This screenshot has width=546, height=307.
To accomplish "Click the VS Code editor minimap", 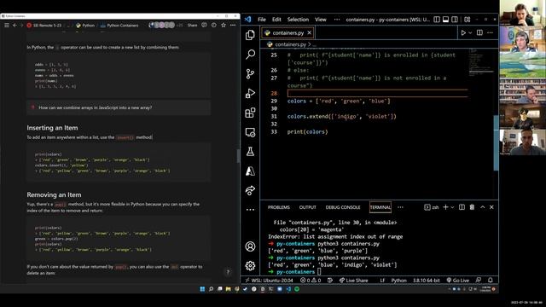I will pos(481,62).
